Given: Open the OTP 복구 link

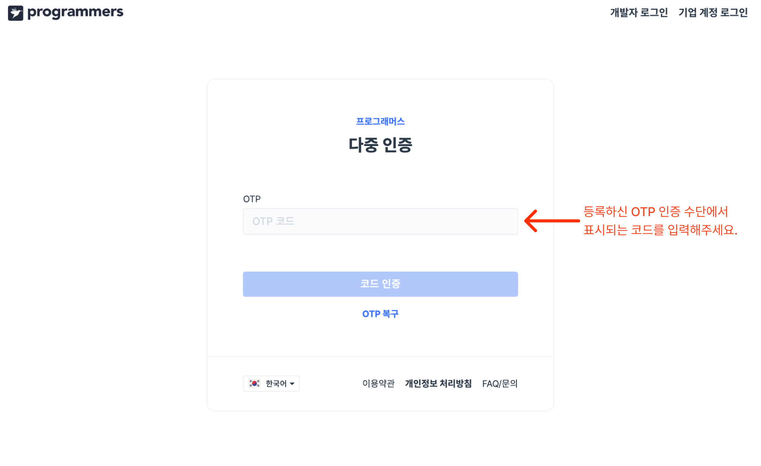Looking at the screenshot, I should [380, 314].
